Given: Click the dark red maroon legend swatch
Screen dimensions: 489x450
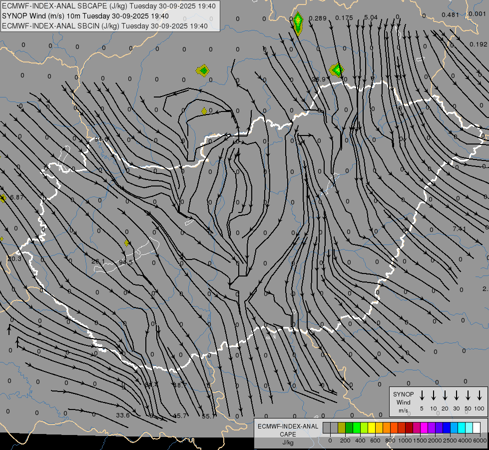Looking at the screenshot, I should tap(409, 428).
